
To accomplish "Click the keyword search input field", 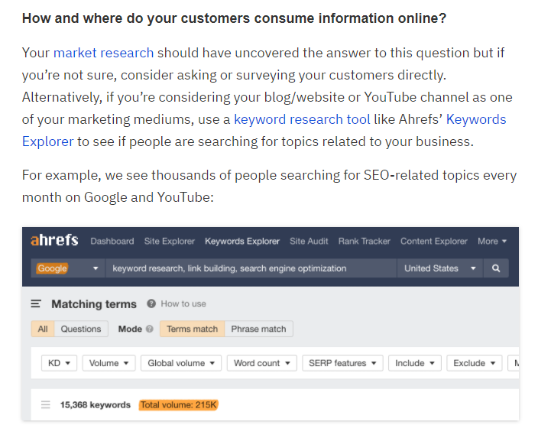I will pos(252,268).
